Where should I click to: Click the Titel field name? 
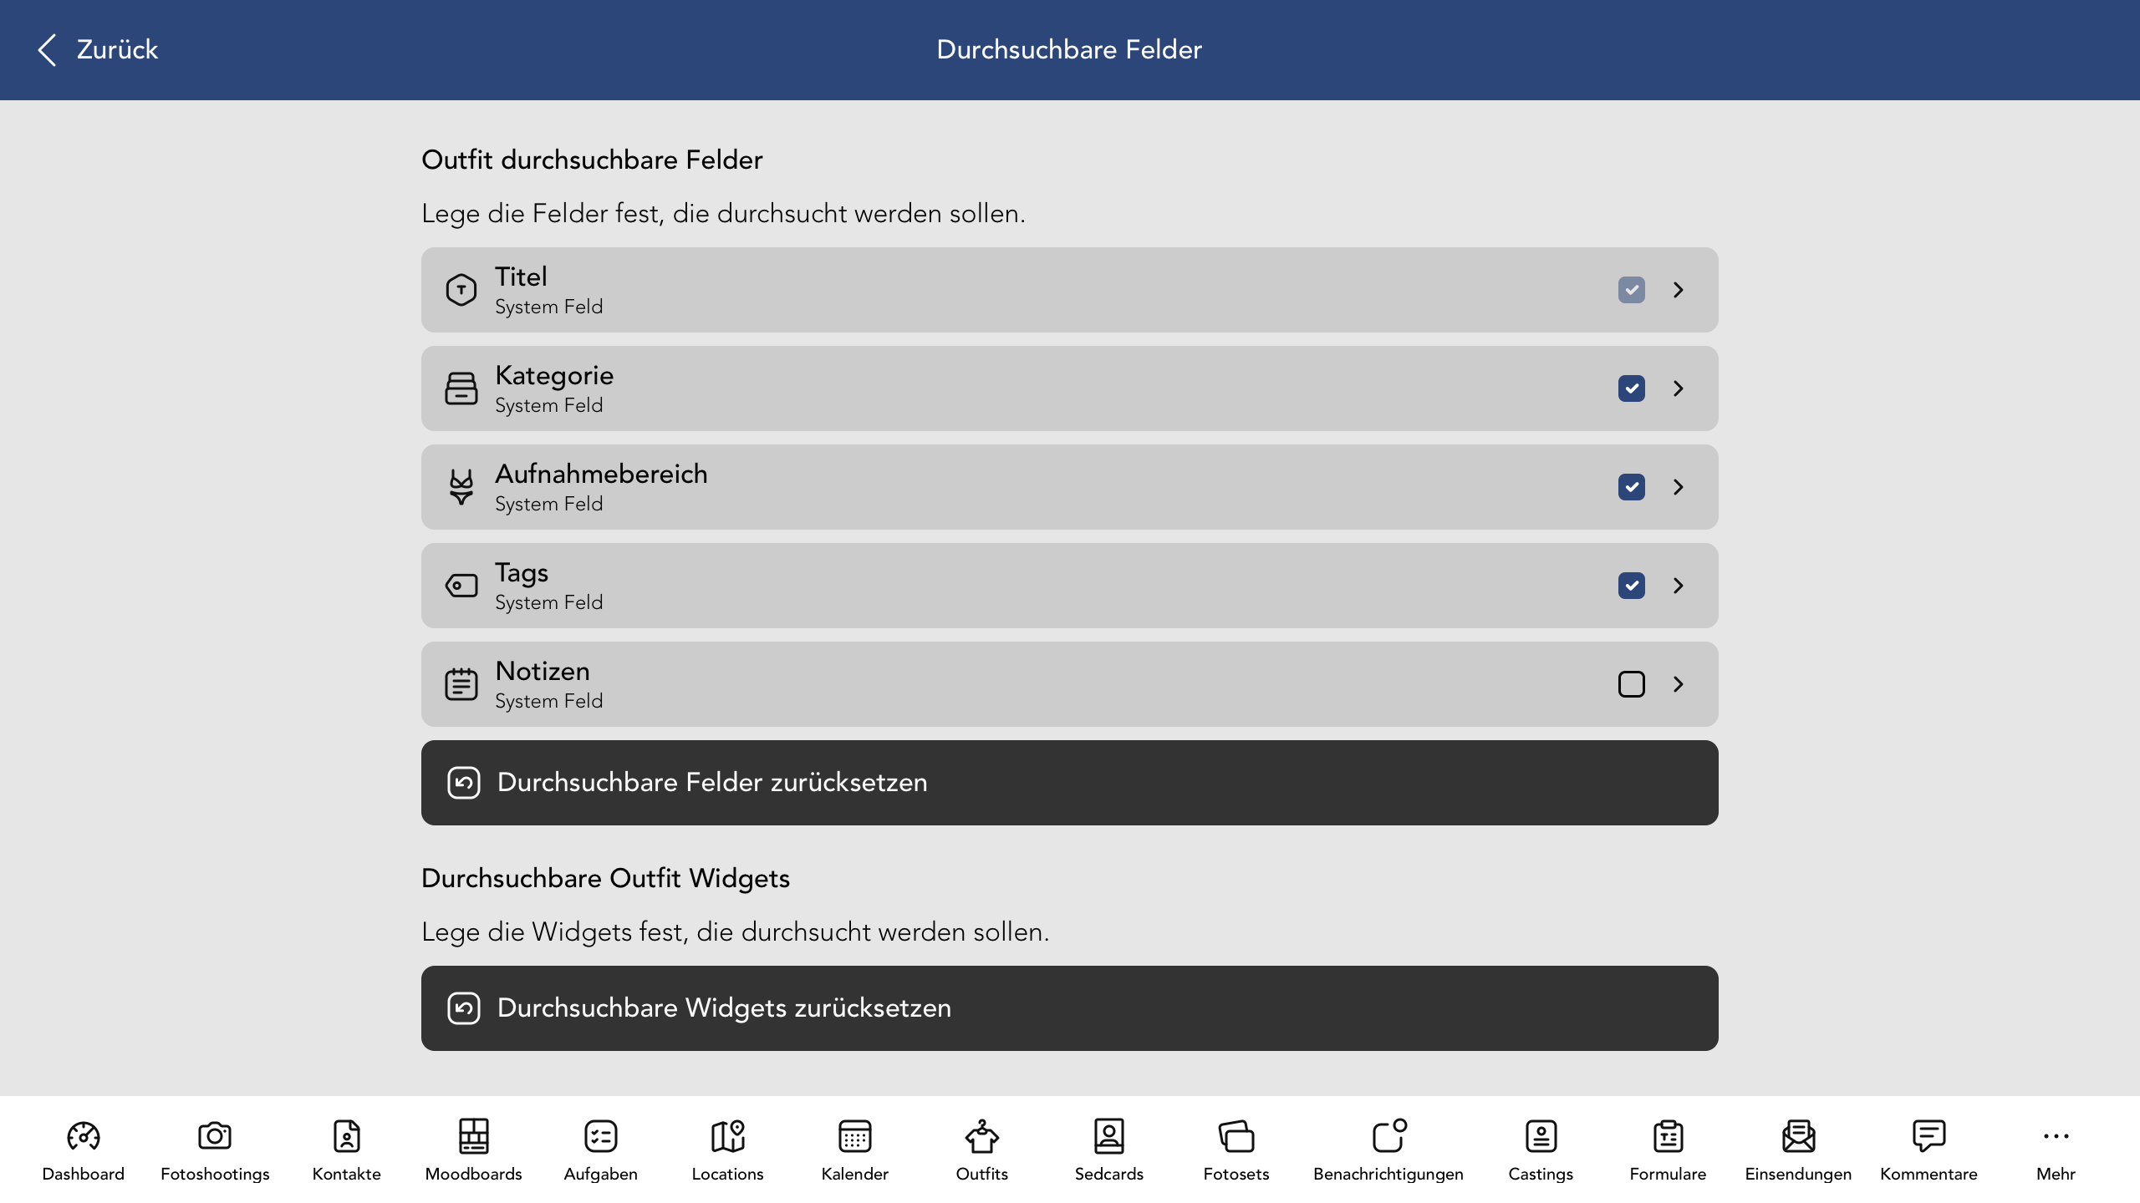[521, 277]
